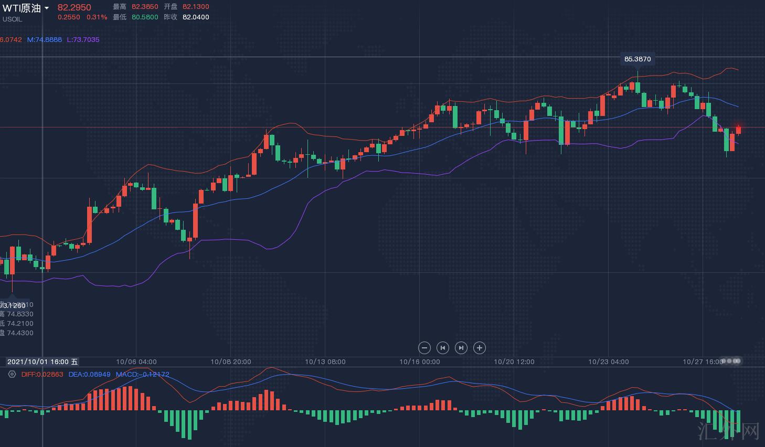Open MACD indicator settings gear
This screenshot has width=765, height=447.
[12, 374]
